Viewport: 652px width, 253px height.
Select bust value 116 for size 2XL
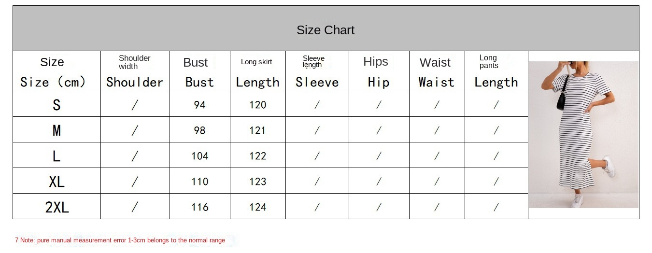[199, 207]
